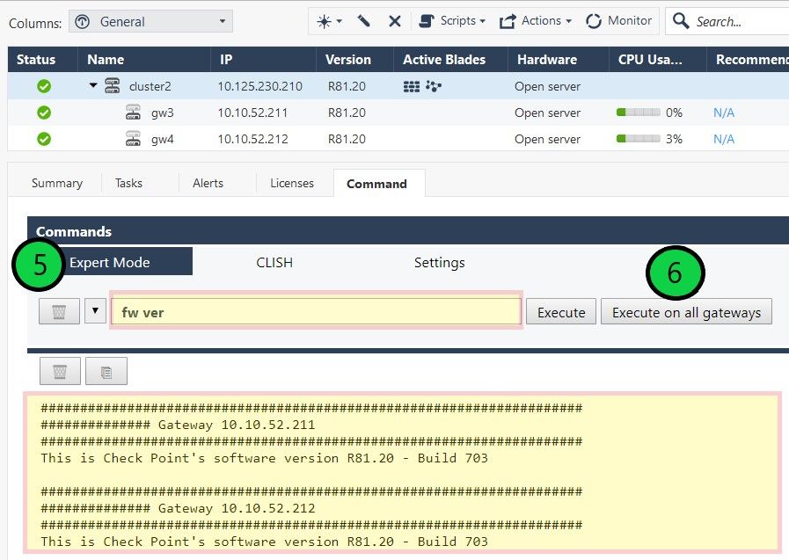This screenshot has width=789, height=560.
Task: Open the Columns General dropdown
Action: coord(150,22)
